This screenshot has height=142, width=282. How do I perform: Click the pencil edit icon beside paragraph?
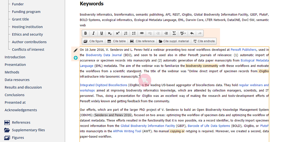[x=76, y=50]
